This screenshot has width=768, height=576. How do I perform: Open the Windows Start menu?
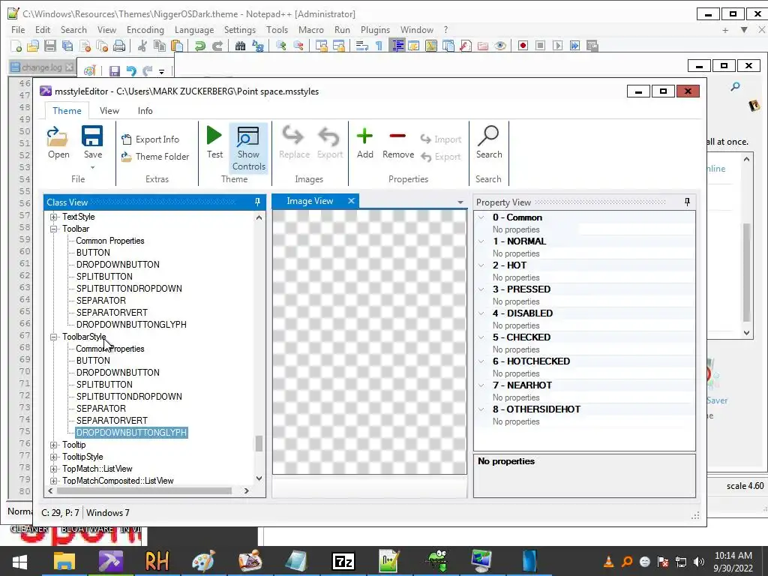(x=19, y=561)
